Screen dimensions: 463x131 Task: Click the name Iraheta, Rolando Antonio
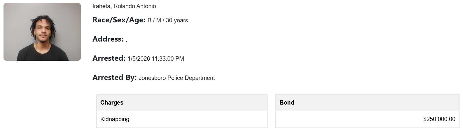(x=124, y=6)
